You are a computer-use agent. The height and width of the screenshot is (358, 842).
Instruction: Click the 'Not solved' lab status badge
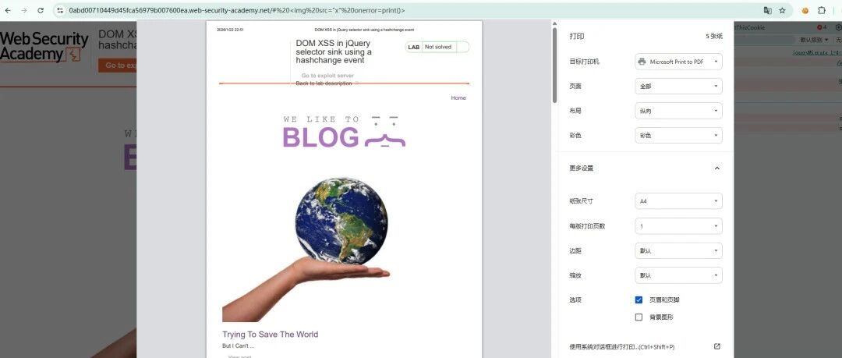[437, 47]
